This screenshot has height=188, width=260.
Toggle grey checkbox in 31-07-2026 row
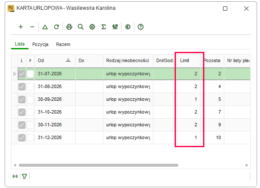click(22, 74)
